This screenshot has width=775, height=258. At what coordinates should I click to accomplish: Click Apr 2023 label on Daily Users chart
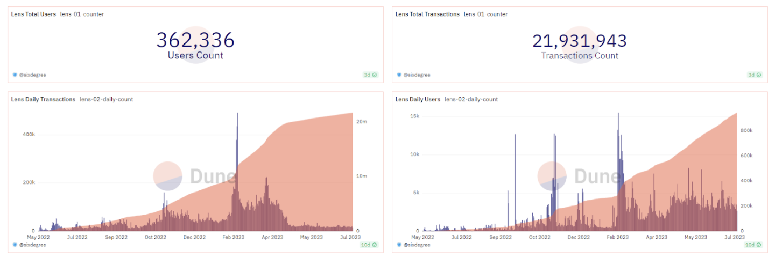point(657,237)
